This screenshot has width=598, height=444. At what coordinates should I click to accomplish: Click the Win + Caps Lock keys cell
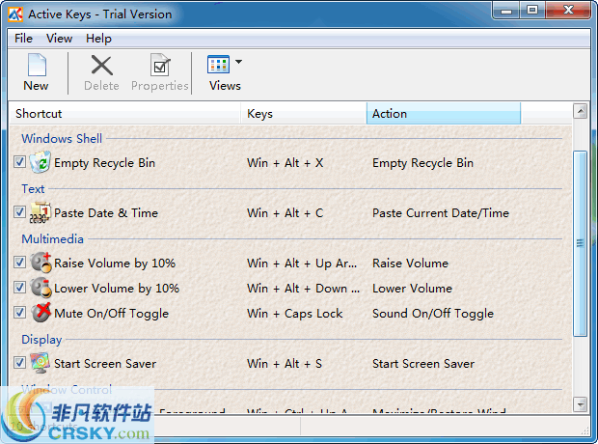point(295,314)
